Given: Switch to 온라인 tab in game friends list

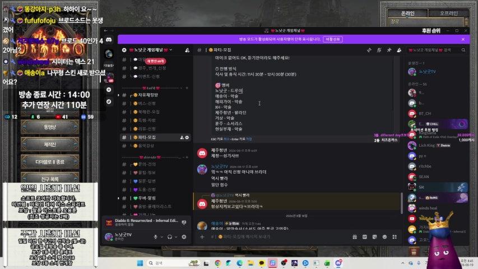Looking at the screenshot, I should pos(407,13).
